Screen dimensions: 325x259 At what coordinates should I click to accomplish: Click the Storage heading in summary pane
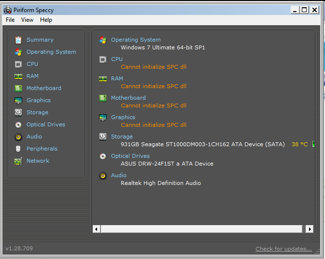[122, 137]
